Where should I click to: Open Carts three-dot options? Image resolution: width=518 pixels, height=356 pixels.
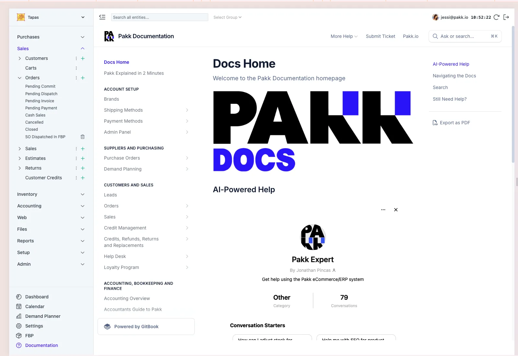point(76,68)
